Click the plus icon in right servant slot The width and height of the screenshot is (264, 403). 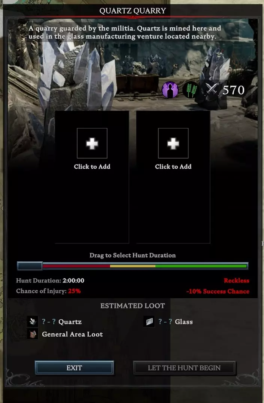tap(173, 143)
